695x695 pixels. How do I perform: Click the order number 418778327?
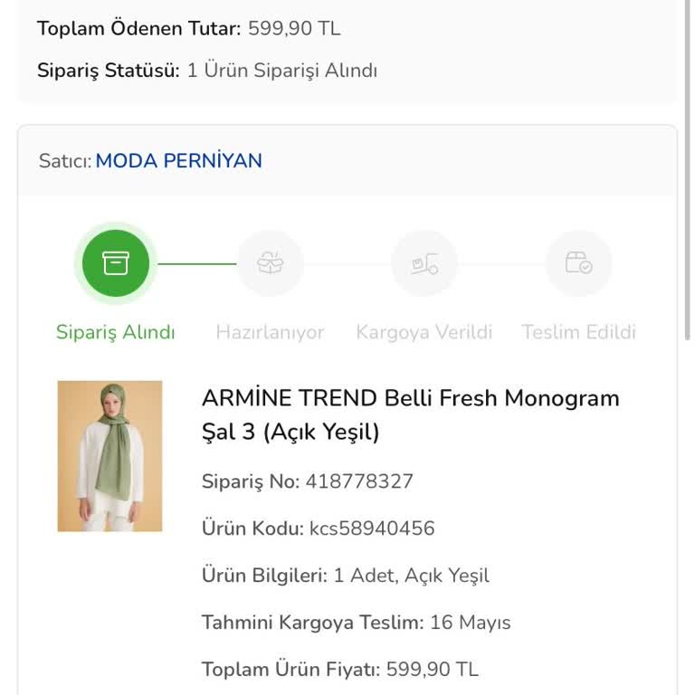coord(359,481)
